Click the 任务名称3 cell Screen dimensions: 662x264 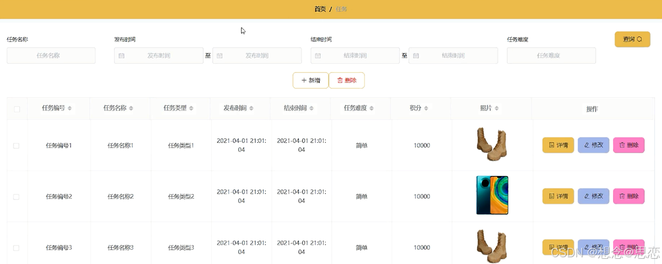[x=121, y=248]
